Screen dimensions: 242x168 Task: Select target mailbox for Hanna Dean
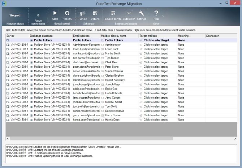[156, 120]
